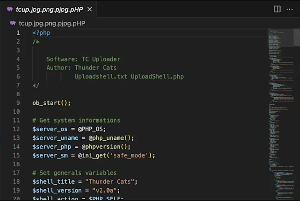Click line number 15 in gutter
The image size is (300, 201).
click(16, 156)
